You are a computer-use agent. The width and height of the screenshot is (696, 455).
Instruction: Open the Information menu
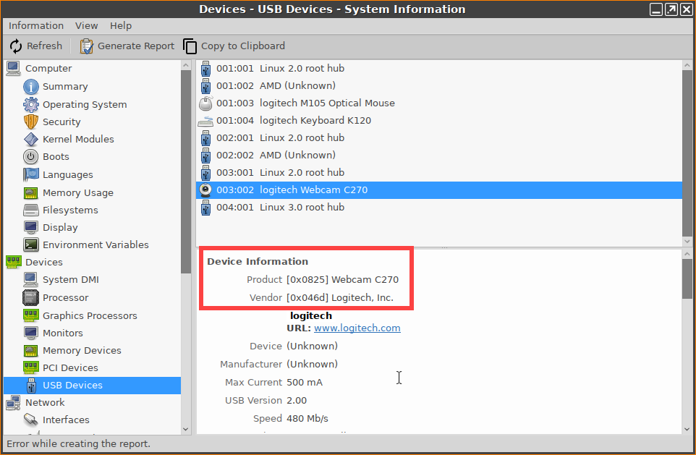coord(36,25)
